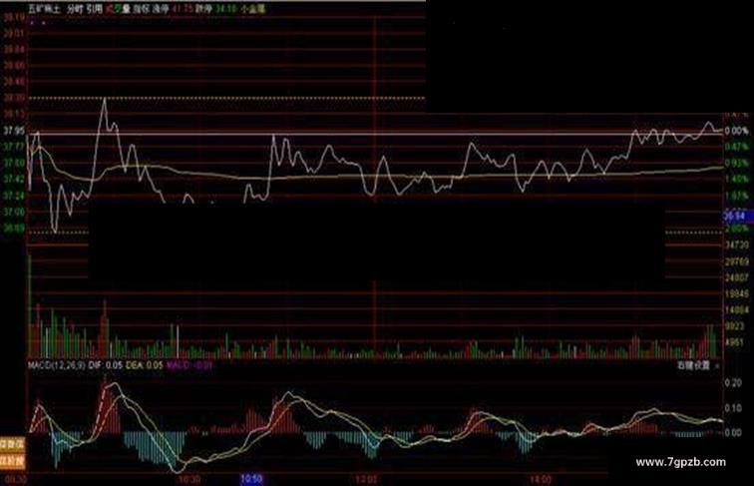The height and width of the screenshot is (486, 754).
Task: Click the MACD(12,26,9) indicator label
Action: tap(56, 365)
